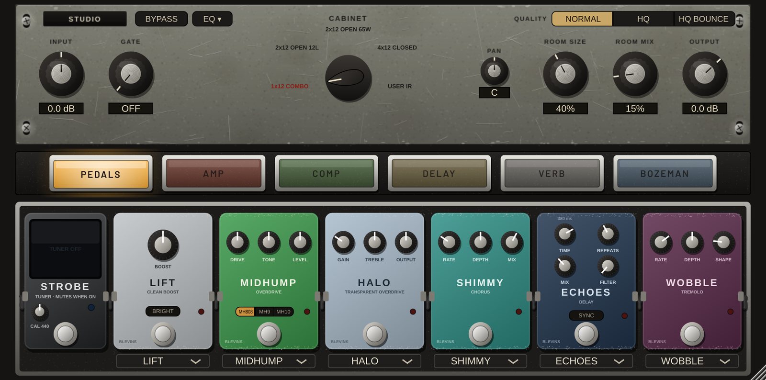Click the STROBE tuner footswitch
This screenshot has height=380, width=766.
pyautogui.click(x=65, y=334)
